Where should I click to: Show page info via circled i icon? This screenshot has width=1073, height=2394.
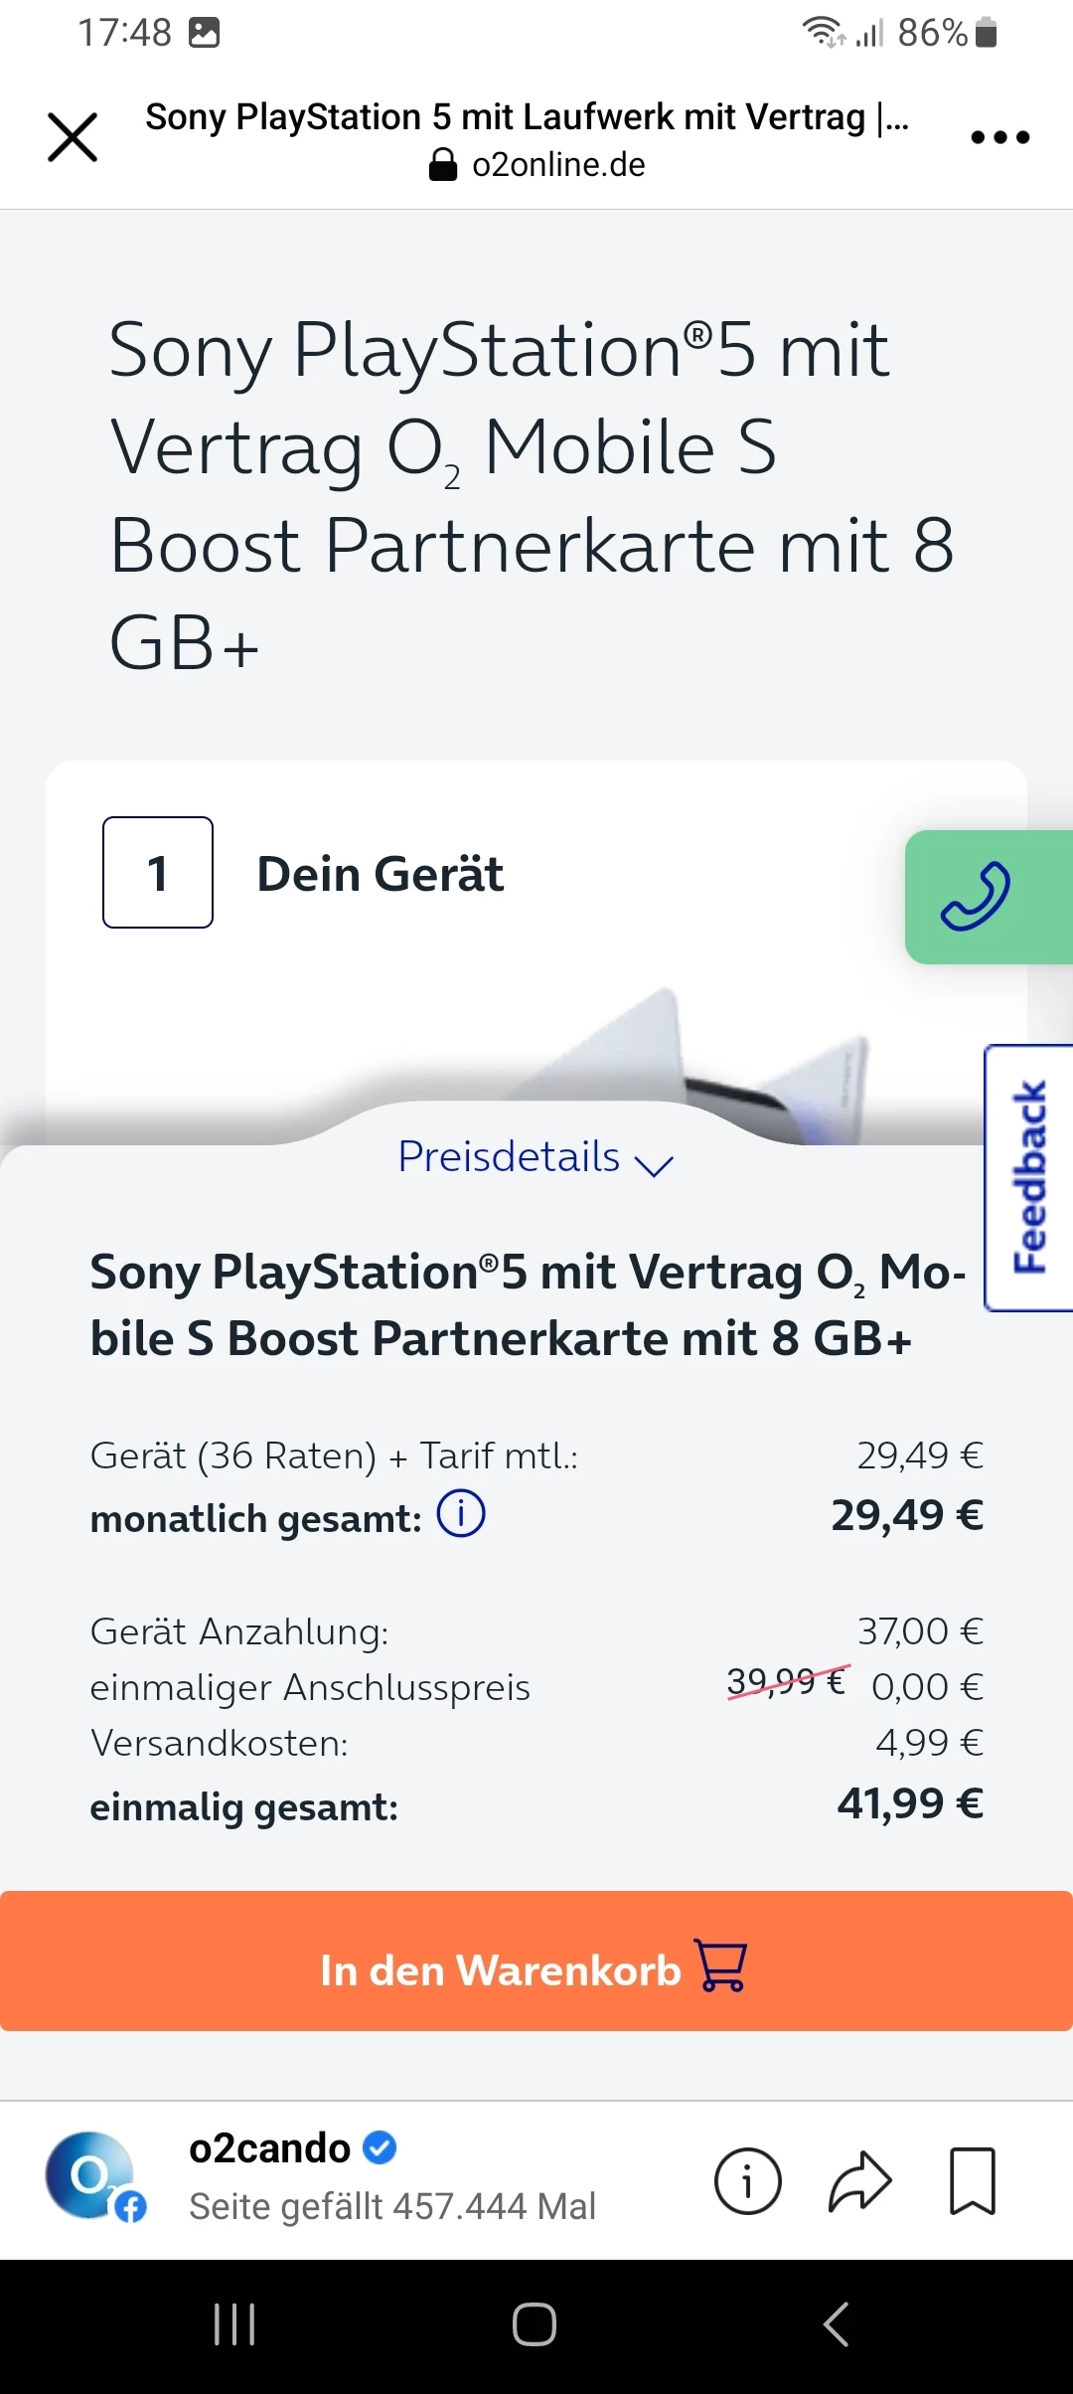[747, 2181]
